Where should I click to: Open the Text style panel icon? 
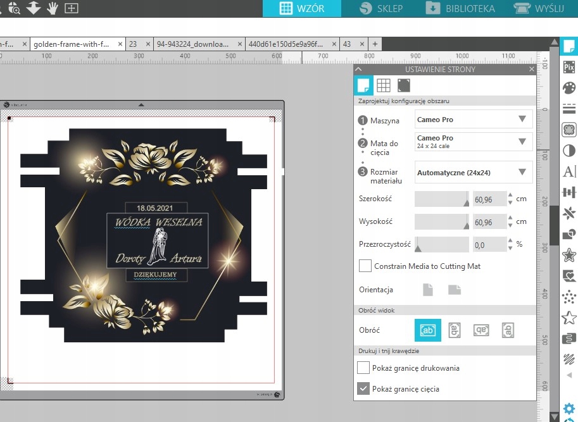point(569,171)
